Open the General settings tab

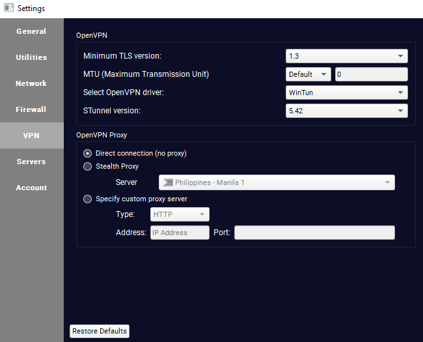tap(31, 31)
